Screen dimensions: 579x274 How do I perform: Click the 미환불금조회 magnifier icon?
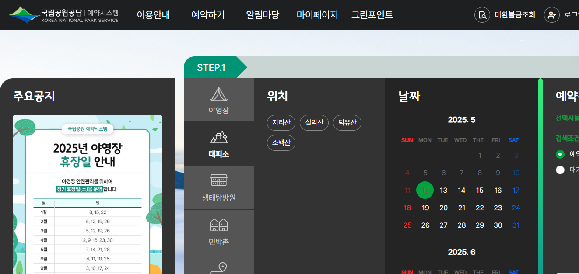click(x=482, y=15)
